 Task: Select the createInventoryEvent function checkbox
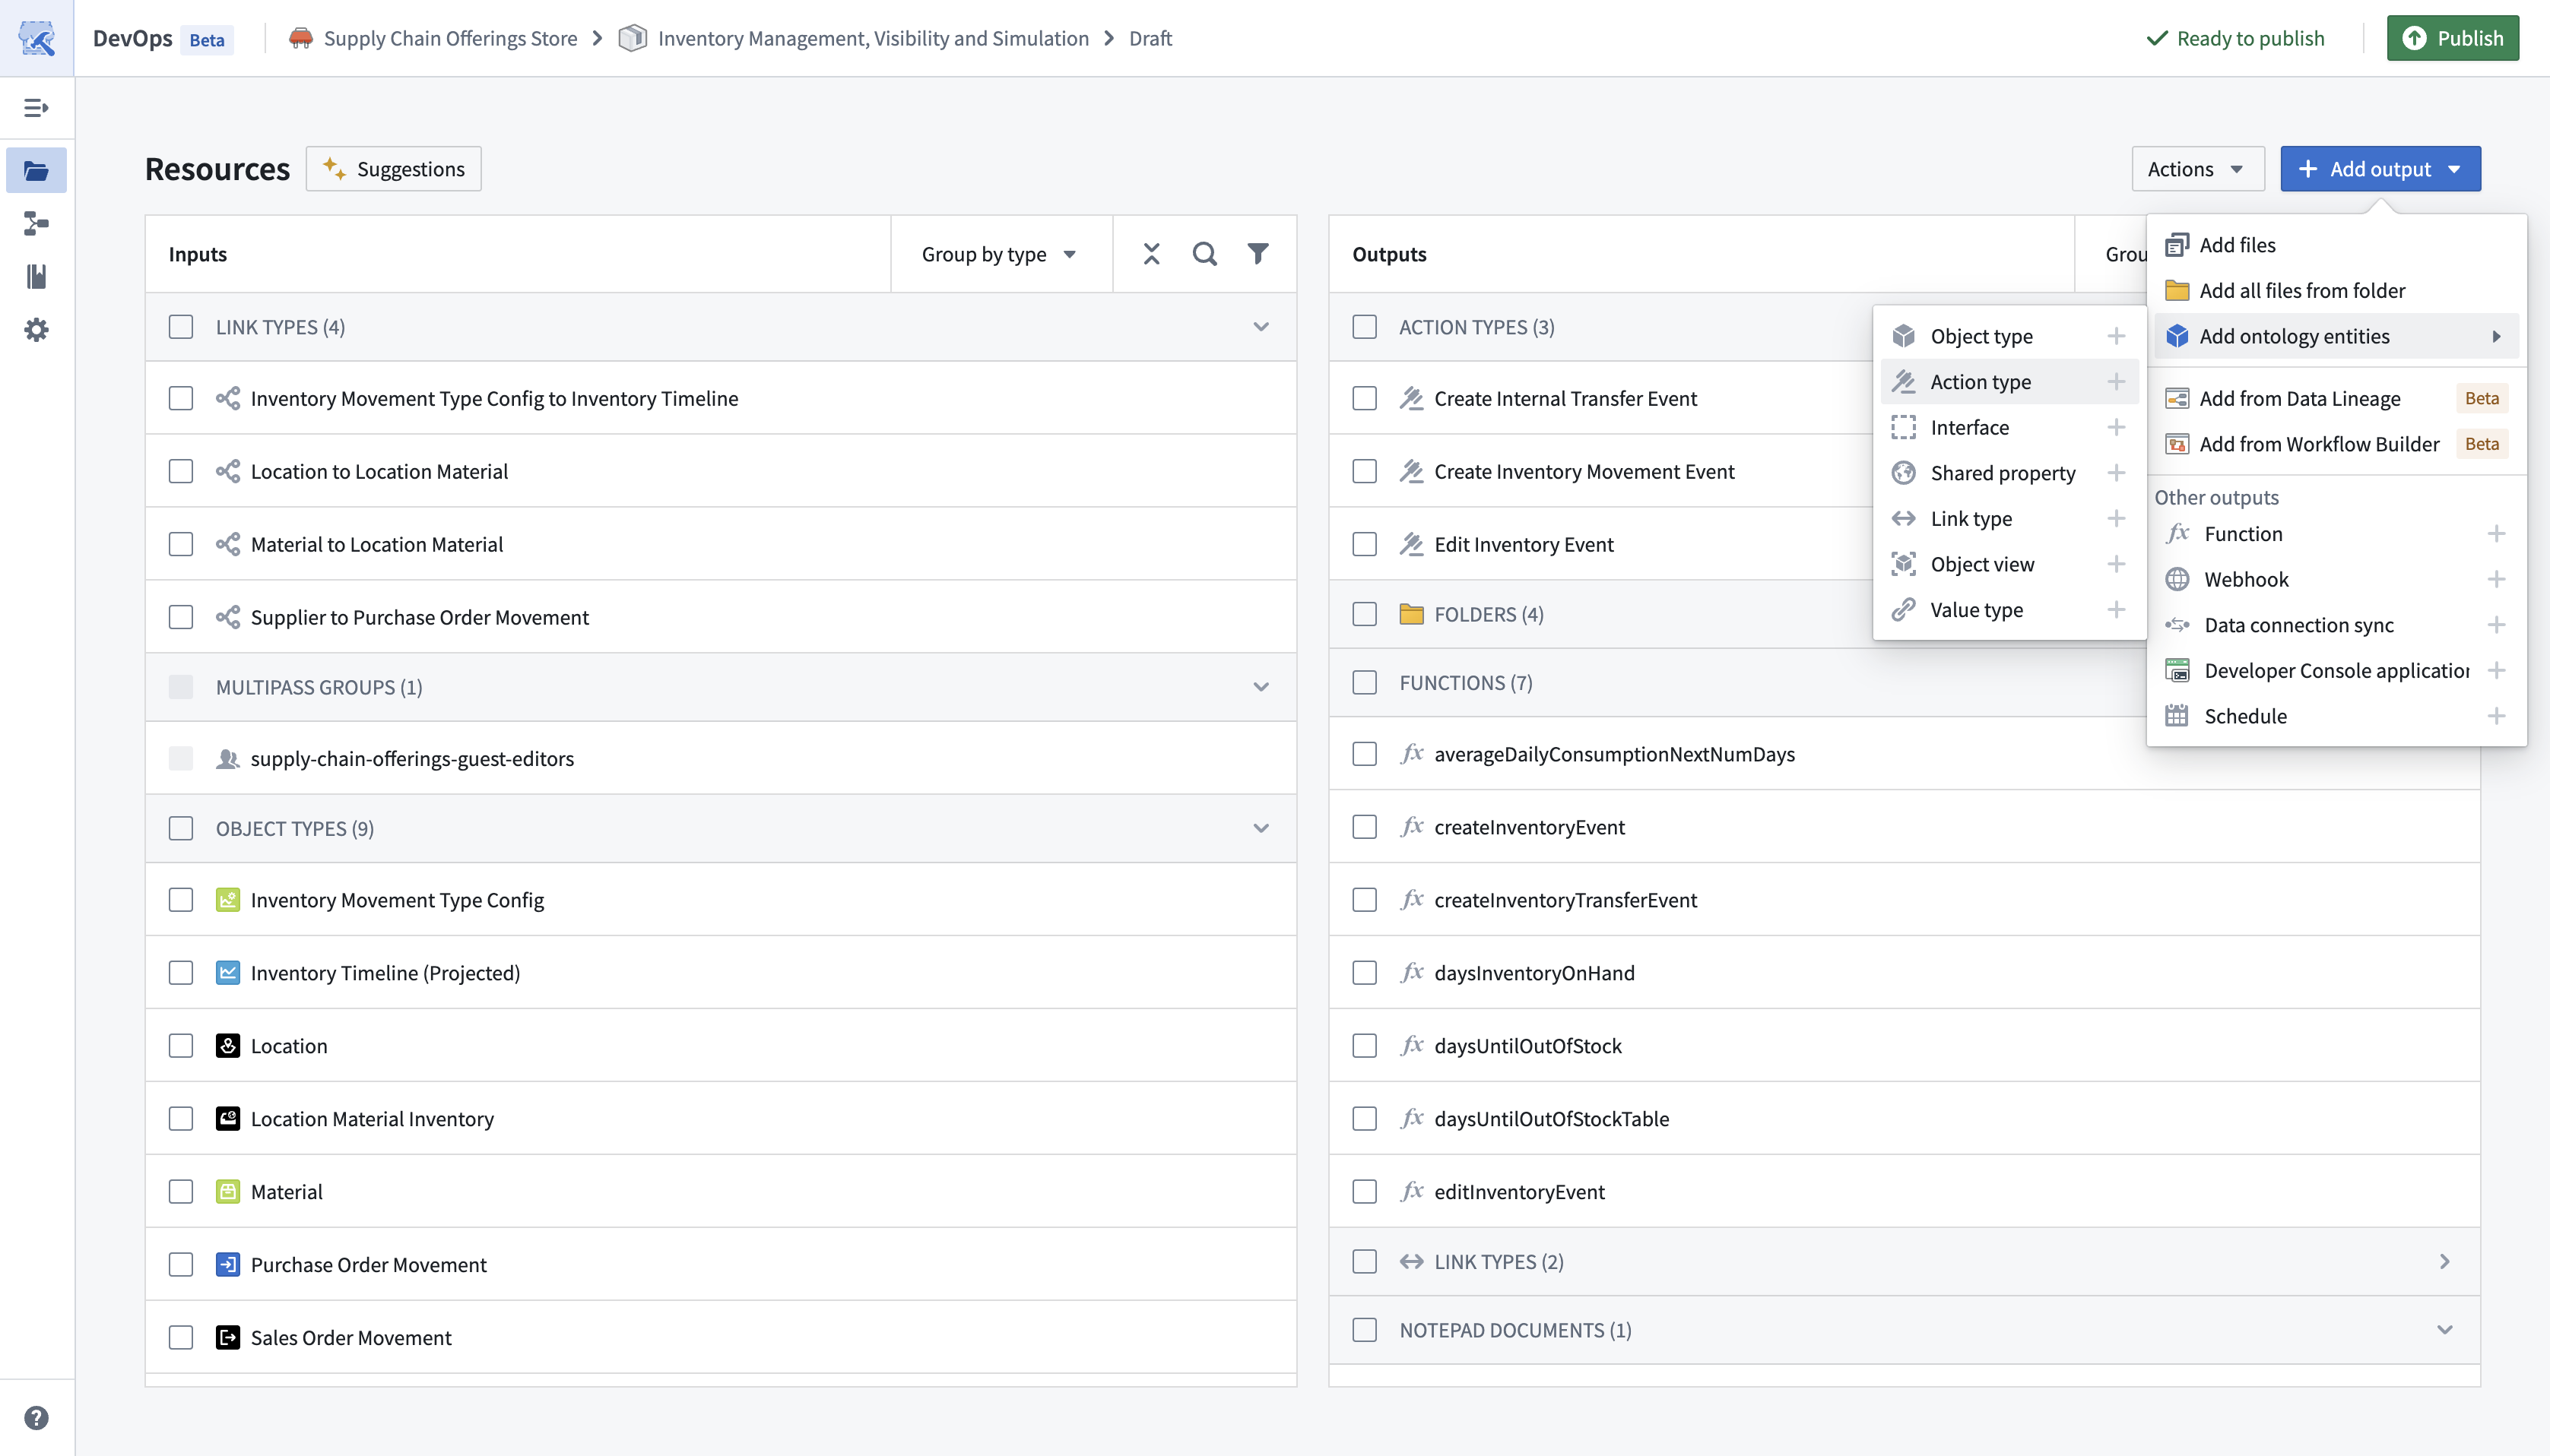pos(1365,827)
